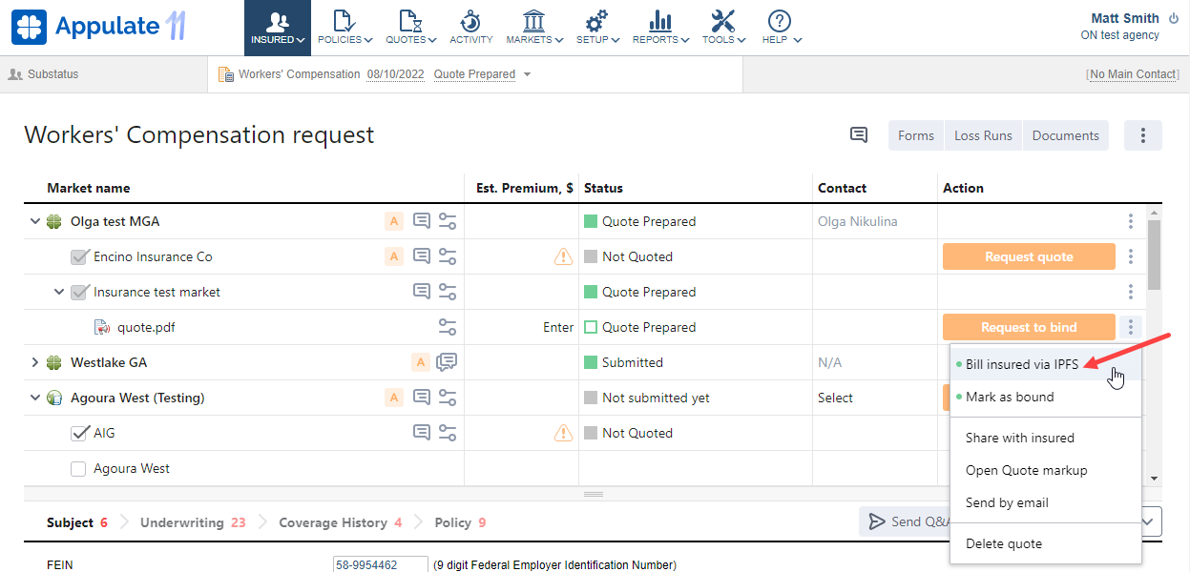Collapse the Agoura West (Testing) row
Image resolution: width=1190 pixels, height=572 pixels.
[x=35, y=398]
